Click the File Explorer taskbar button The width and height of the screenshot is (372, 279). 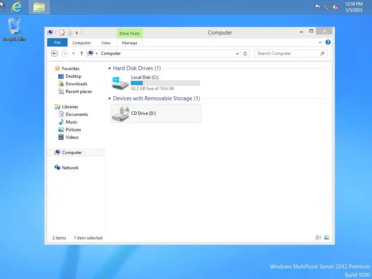[39, 7]
